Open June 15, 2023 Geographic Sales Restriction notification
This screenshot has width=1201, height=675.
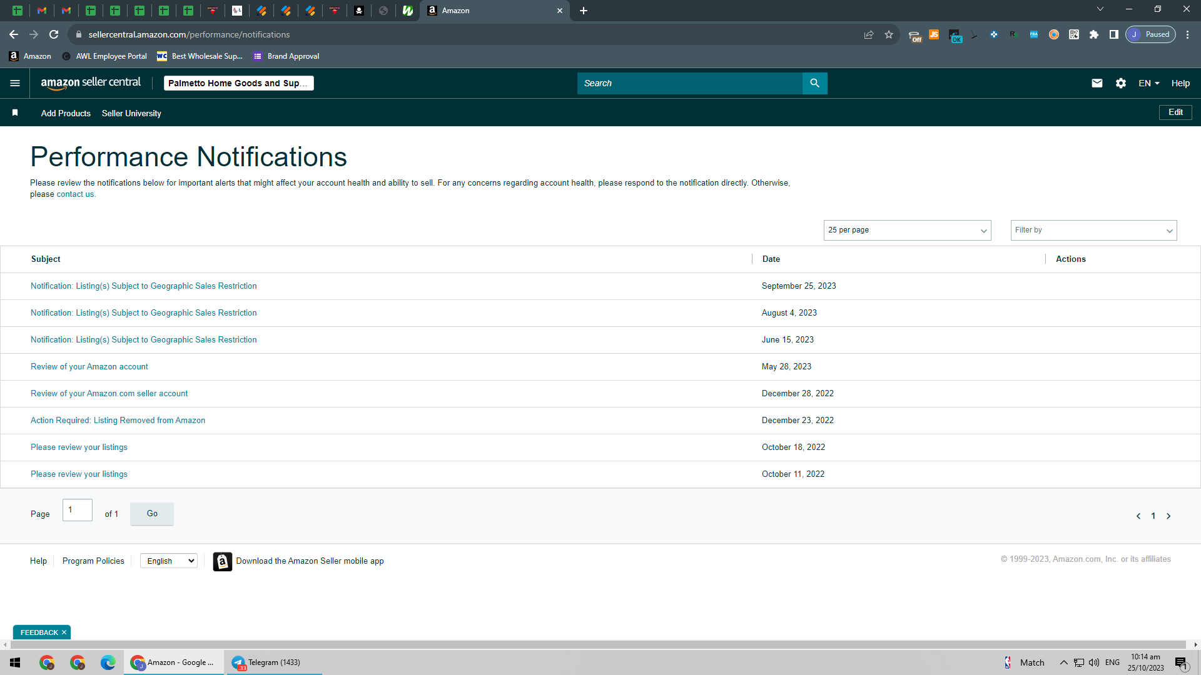[x=144, y=340]
